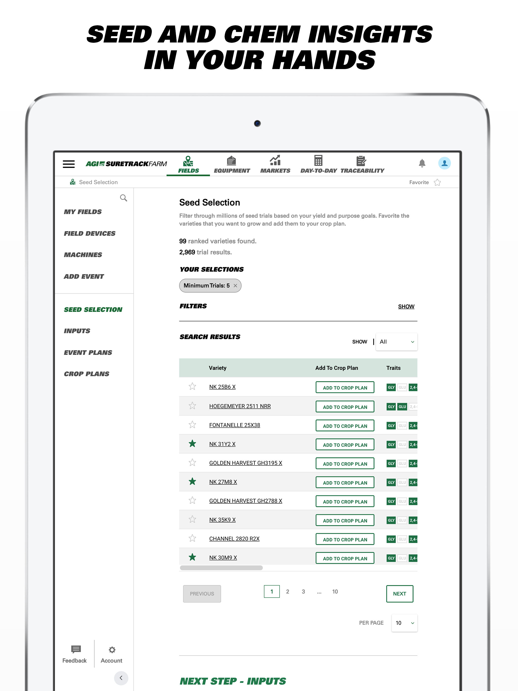Open the Per Page dropdown

404,623
